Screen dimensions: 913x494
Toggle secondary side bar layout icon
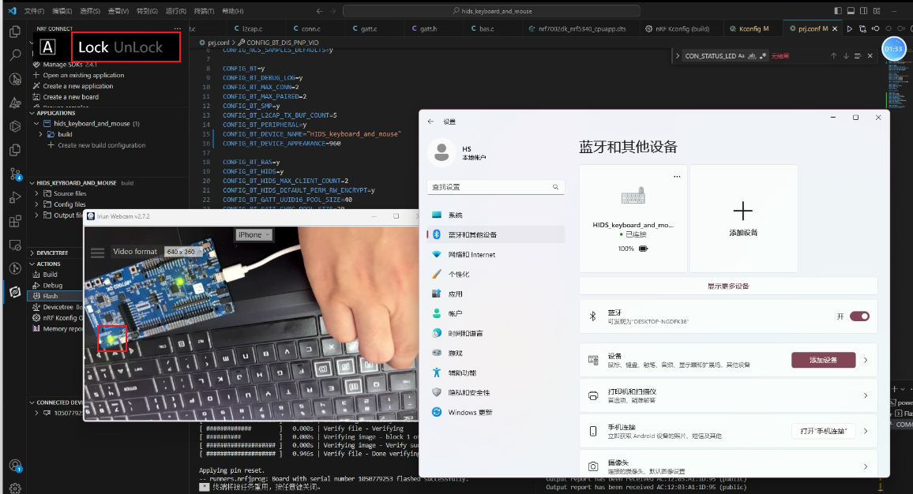tap(863, 10)
